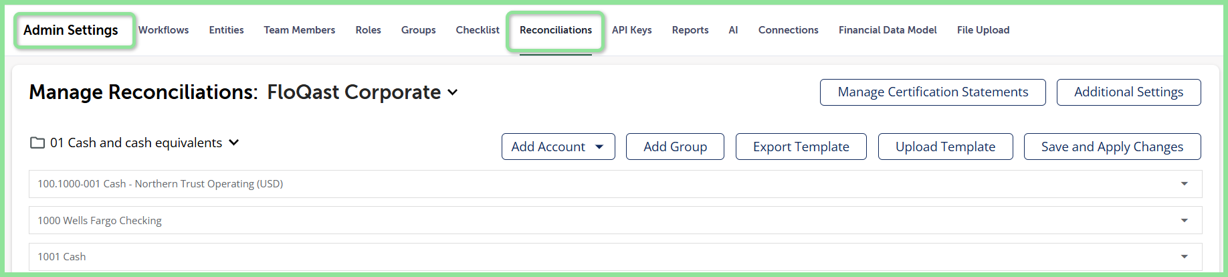This screenshot has width=1228, height=277.
Task: Select the 1001 Cash account text
Action: tap(62, 256)
